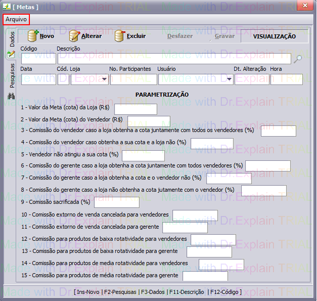The width and height of the screenshot is (317, 301).
Task: Click the No. Participantes field
Action: click(133, 79)
